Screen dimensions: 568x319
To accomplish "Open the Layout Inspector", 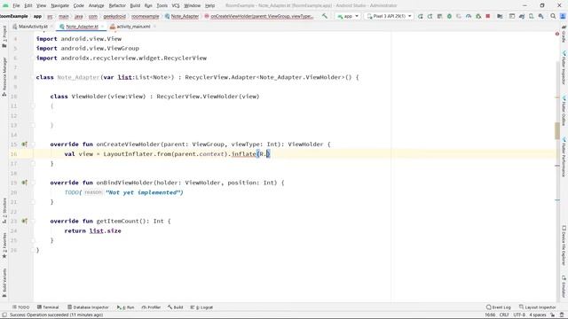I will coord(537,307).
